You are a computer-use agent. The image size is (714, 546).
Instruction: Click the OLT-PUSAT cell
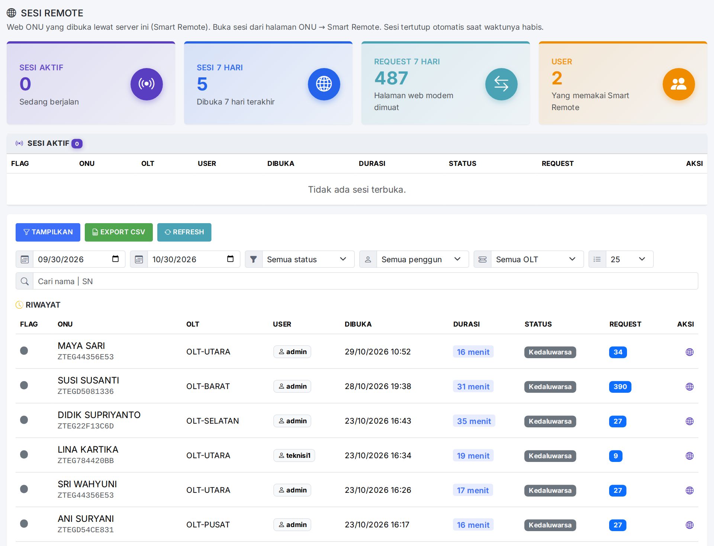tap(208, 525)
